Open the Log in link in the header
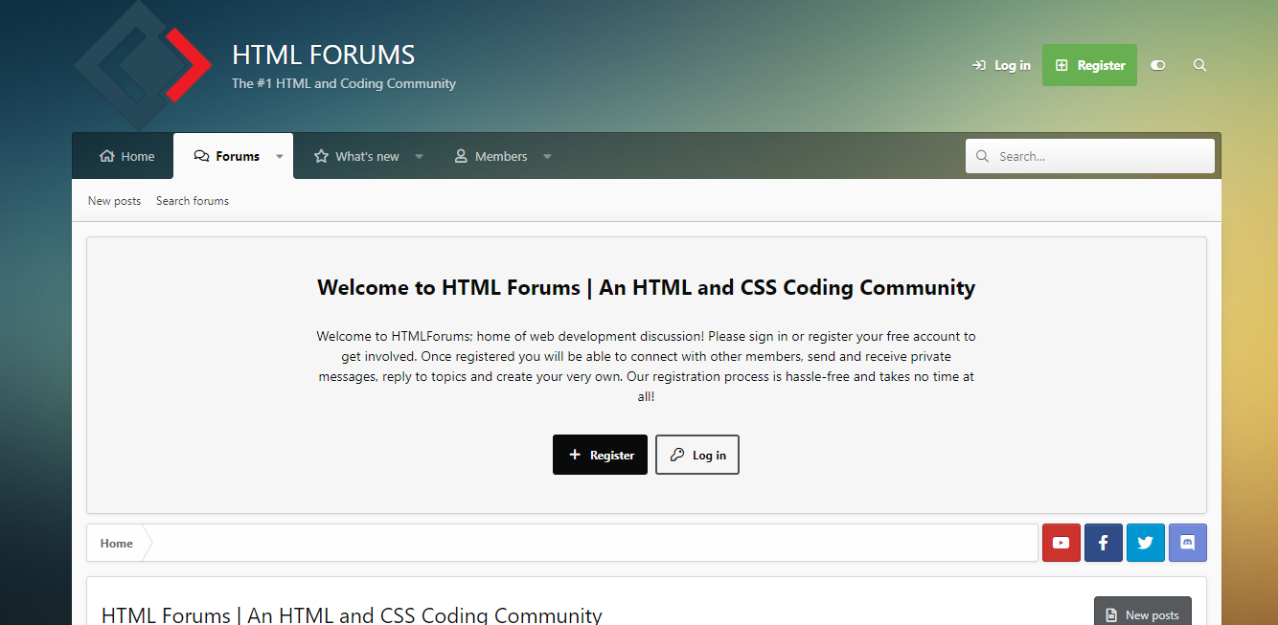Image resolution: width=1278 pixels, height=625 pixels. pos(1000,65)
